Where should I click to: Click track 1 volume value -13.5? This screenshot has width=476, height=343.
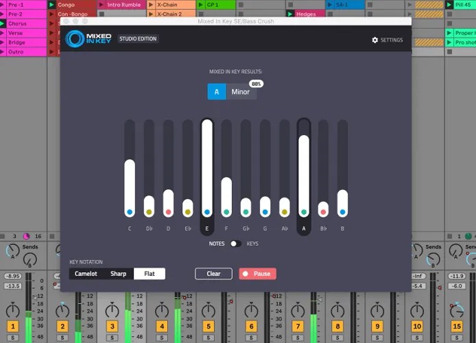(13, 286)
